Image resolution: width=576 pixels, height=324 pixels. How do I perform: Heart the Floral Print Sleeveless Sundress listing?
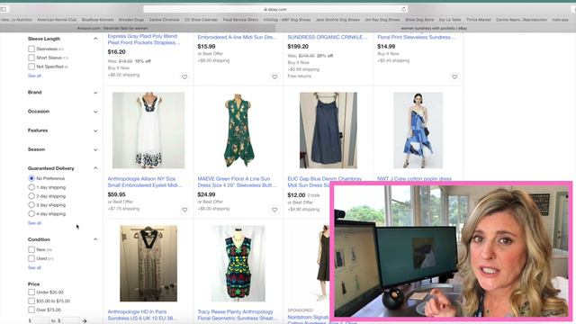click(x=454, y=76)
